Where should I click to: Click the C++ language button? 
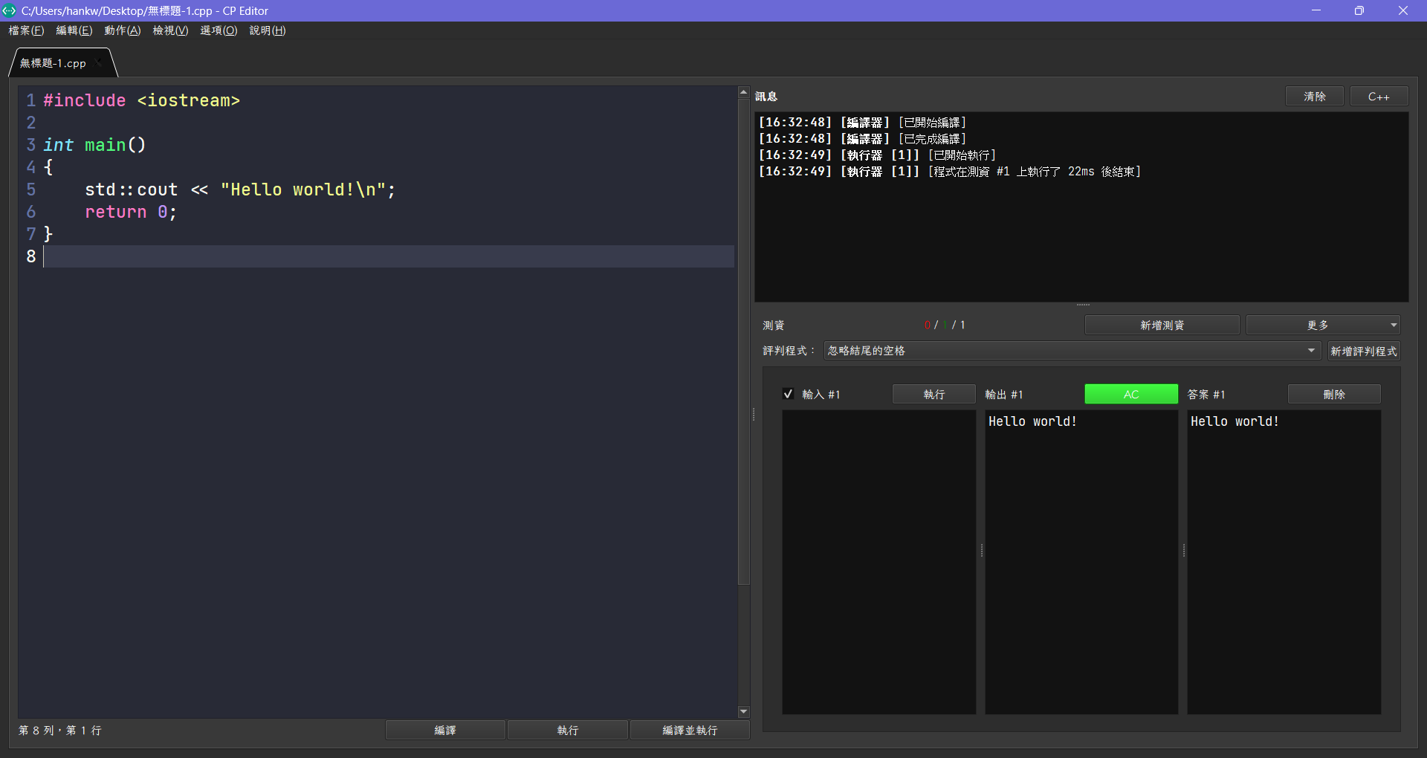pyautogui.click(x=1379, y=97)
